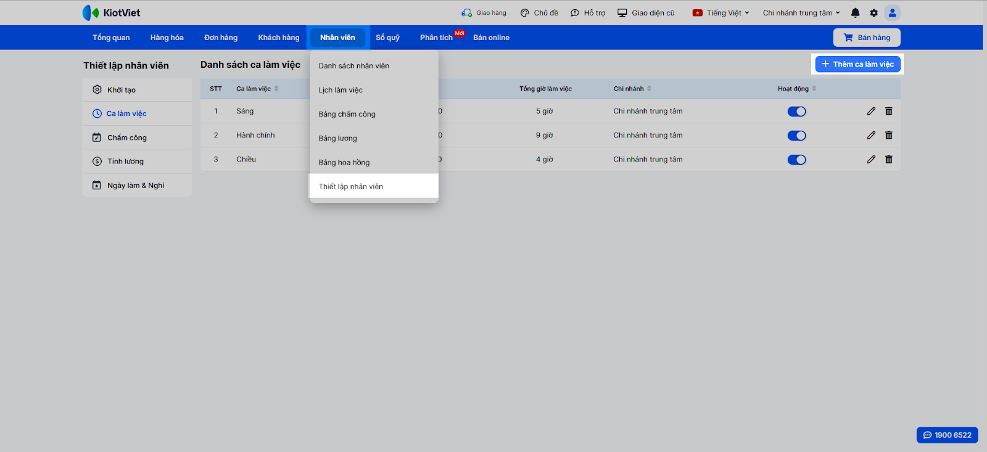Screen dimensions: 987x452
Task: Click the Tính lương dollar icon
Action: [97, 162]
